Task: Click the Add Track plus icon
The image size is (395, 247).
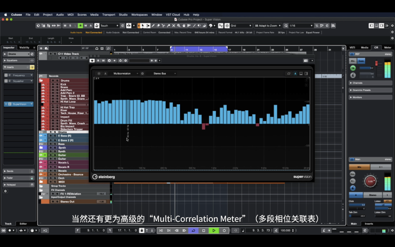Action: coord(41,48)
